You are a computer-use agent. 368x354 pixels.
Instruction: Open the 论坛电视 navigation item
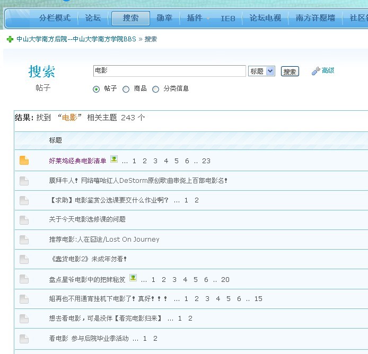(265, 18)
